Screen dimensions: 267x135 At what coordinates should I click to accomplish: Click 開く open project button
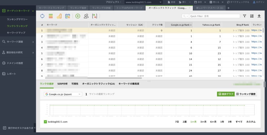(183, 2)
